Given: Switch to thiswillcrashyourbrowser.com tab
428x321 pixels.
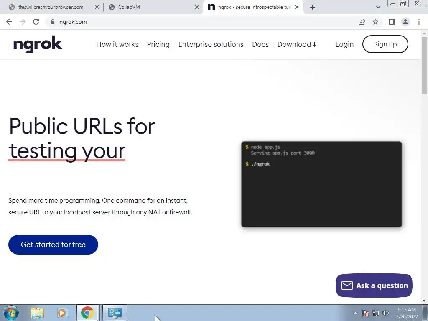Looking at the screenshot, I should point(51,7).
